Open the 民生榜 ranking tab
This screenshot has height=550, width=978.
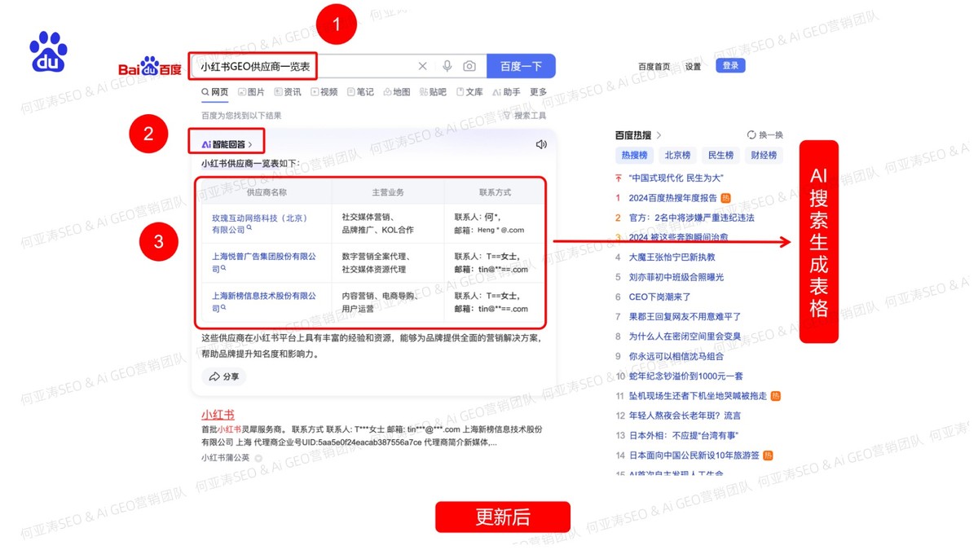[x=720, y=155]
